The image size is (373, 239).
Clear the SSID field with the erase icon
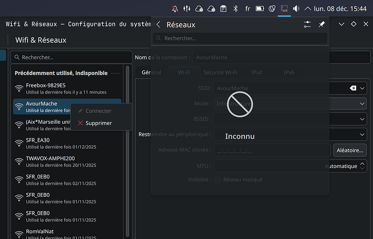tap(352, 88)
